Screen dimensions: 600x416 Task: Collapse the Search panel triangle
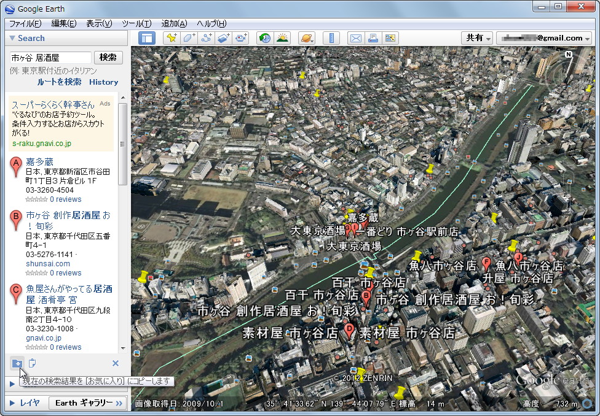click(12, 38)
